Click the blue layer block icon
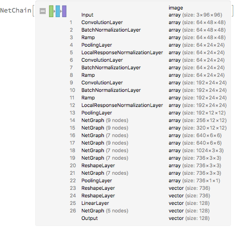 coord(58,12)
